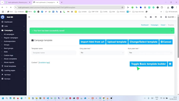179x101 pixels.
Task: Open Regular campaigns in sidebar
Action: coord(11,38)
